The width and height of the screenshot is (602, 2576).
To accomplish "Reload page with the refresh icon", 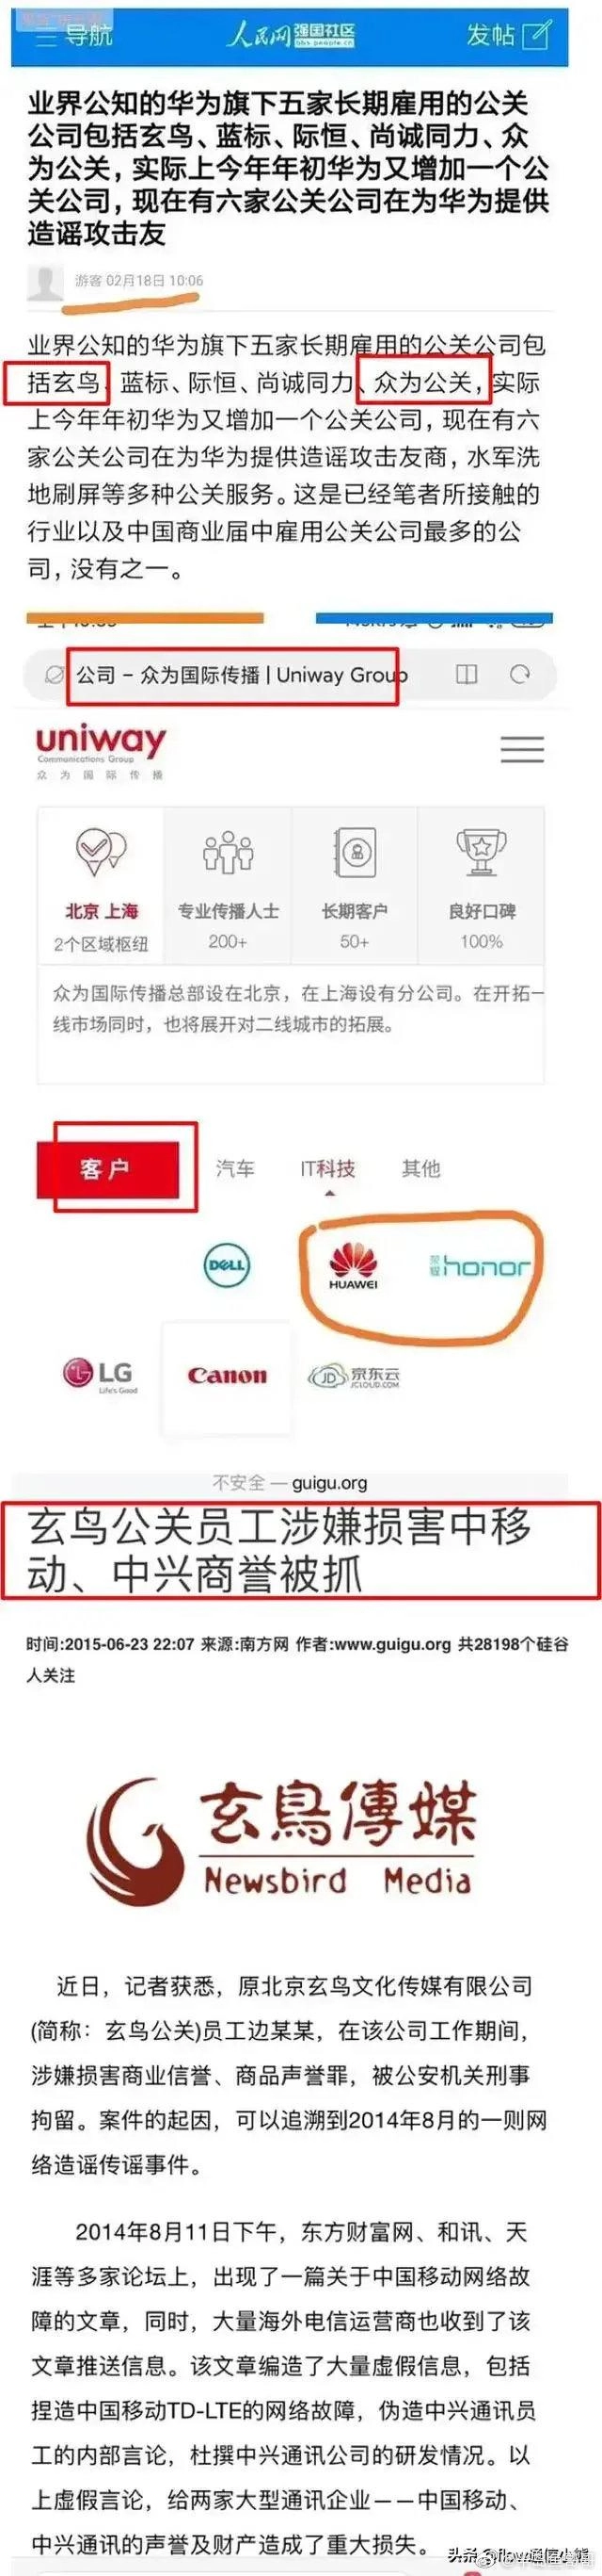I will click(520, 674).
